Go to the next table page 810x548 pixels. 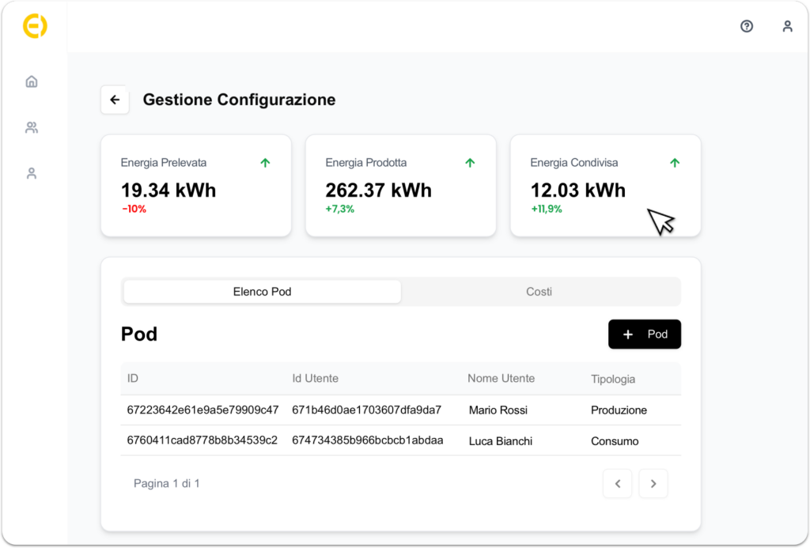pos(653,483)
